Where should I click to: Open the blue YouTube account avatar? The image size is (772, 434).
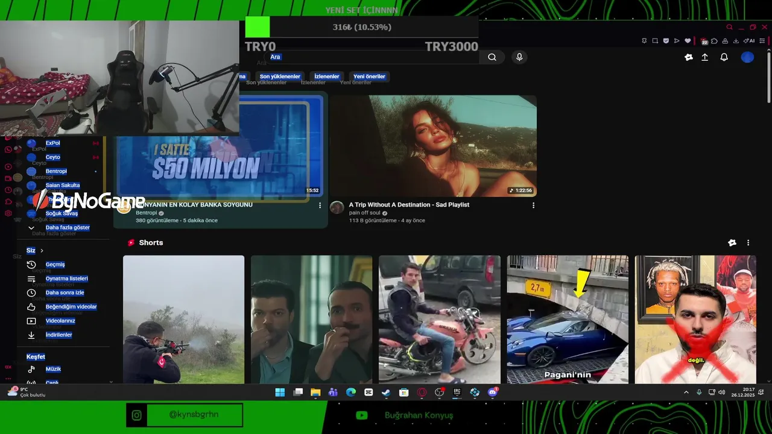click(x=747, y=57)
